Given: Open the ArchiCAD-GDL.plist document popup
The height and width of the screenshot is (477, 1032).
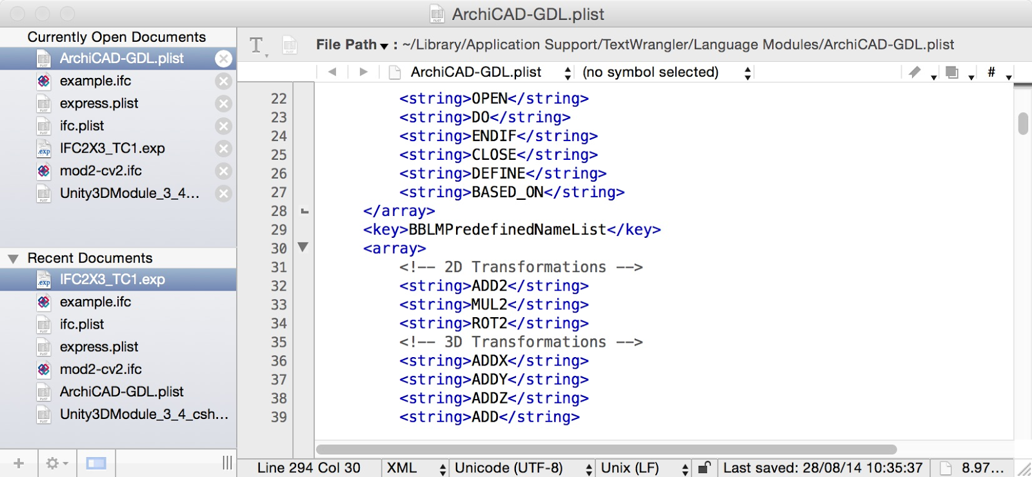Looking at the screenshot, I should (x=481, y=72).
